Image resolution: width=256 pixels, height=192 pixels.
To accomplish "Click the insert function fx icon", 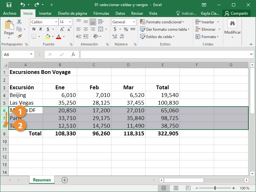I will tap(73, 54).
